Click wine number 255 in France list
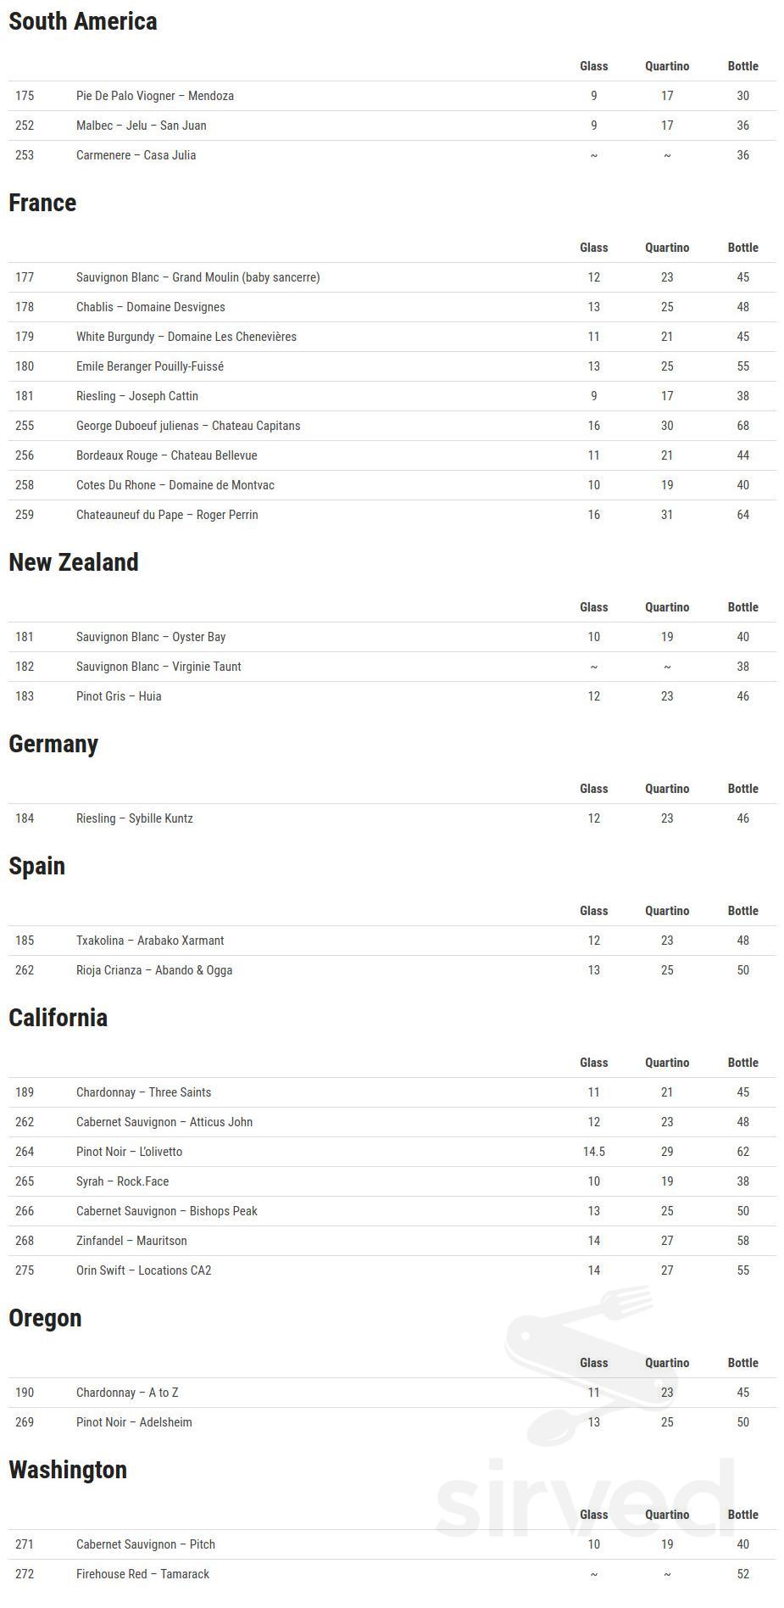Image resolution: width=784 pixels, height=1608 pixels. [25, 426]
